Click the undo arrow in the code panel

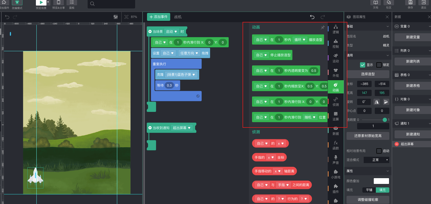312,17
